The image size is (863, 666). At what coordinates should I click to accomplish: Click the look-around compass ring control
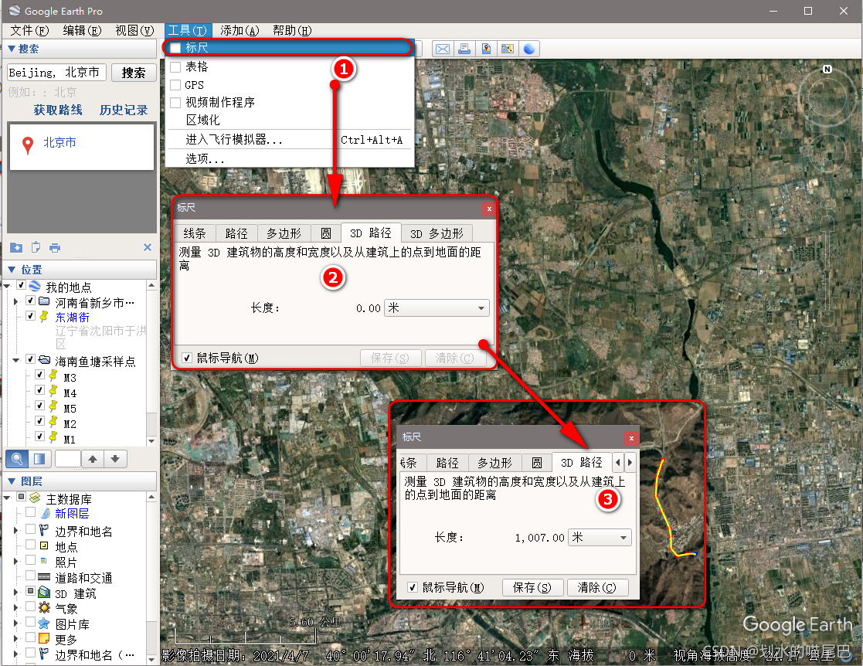pos(827,98)
